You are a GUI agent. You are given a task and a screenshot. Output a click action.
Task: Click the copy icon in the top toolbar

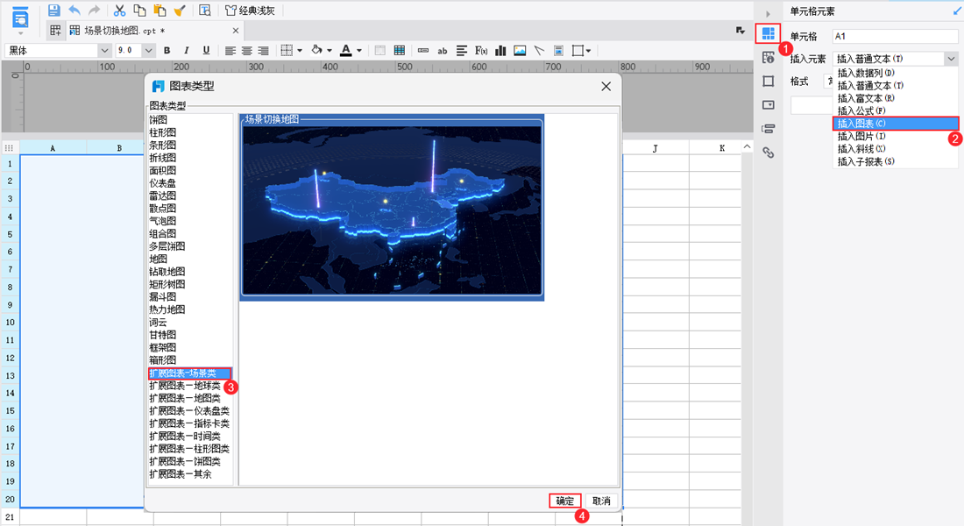[x=139, y=11]
